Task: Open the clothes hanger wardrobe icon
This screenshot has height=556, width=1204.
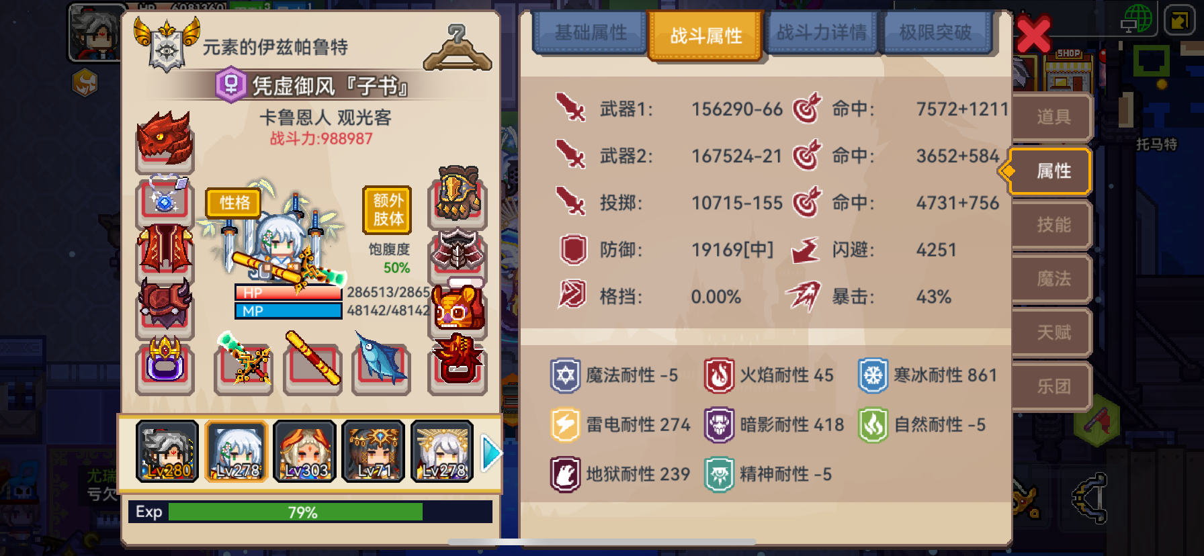Action: tap(458, 48)
